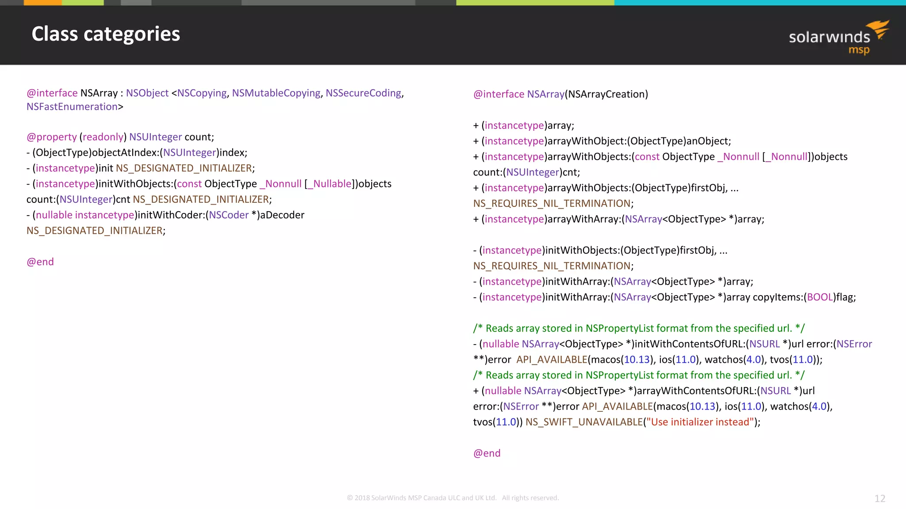
Task: Click the red "Use initializer instead" string
Action: pos(700,422)
